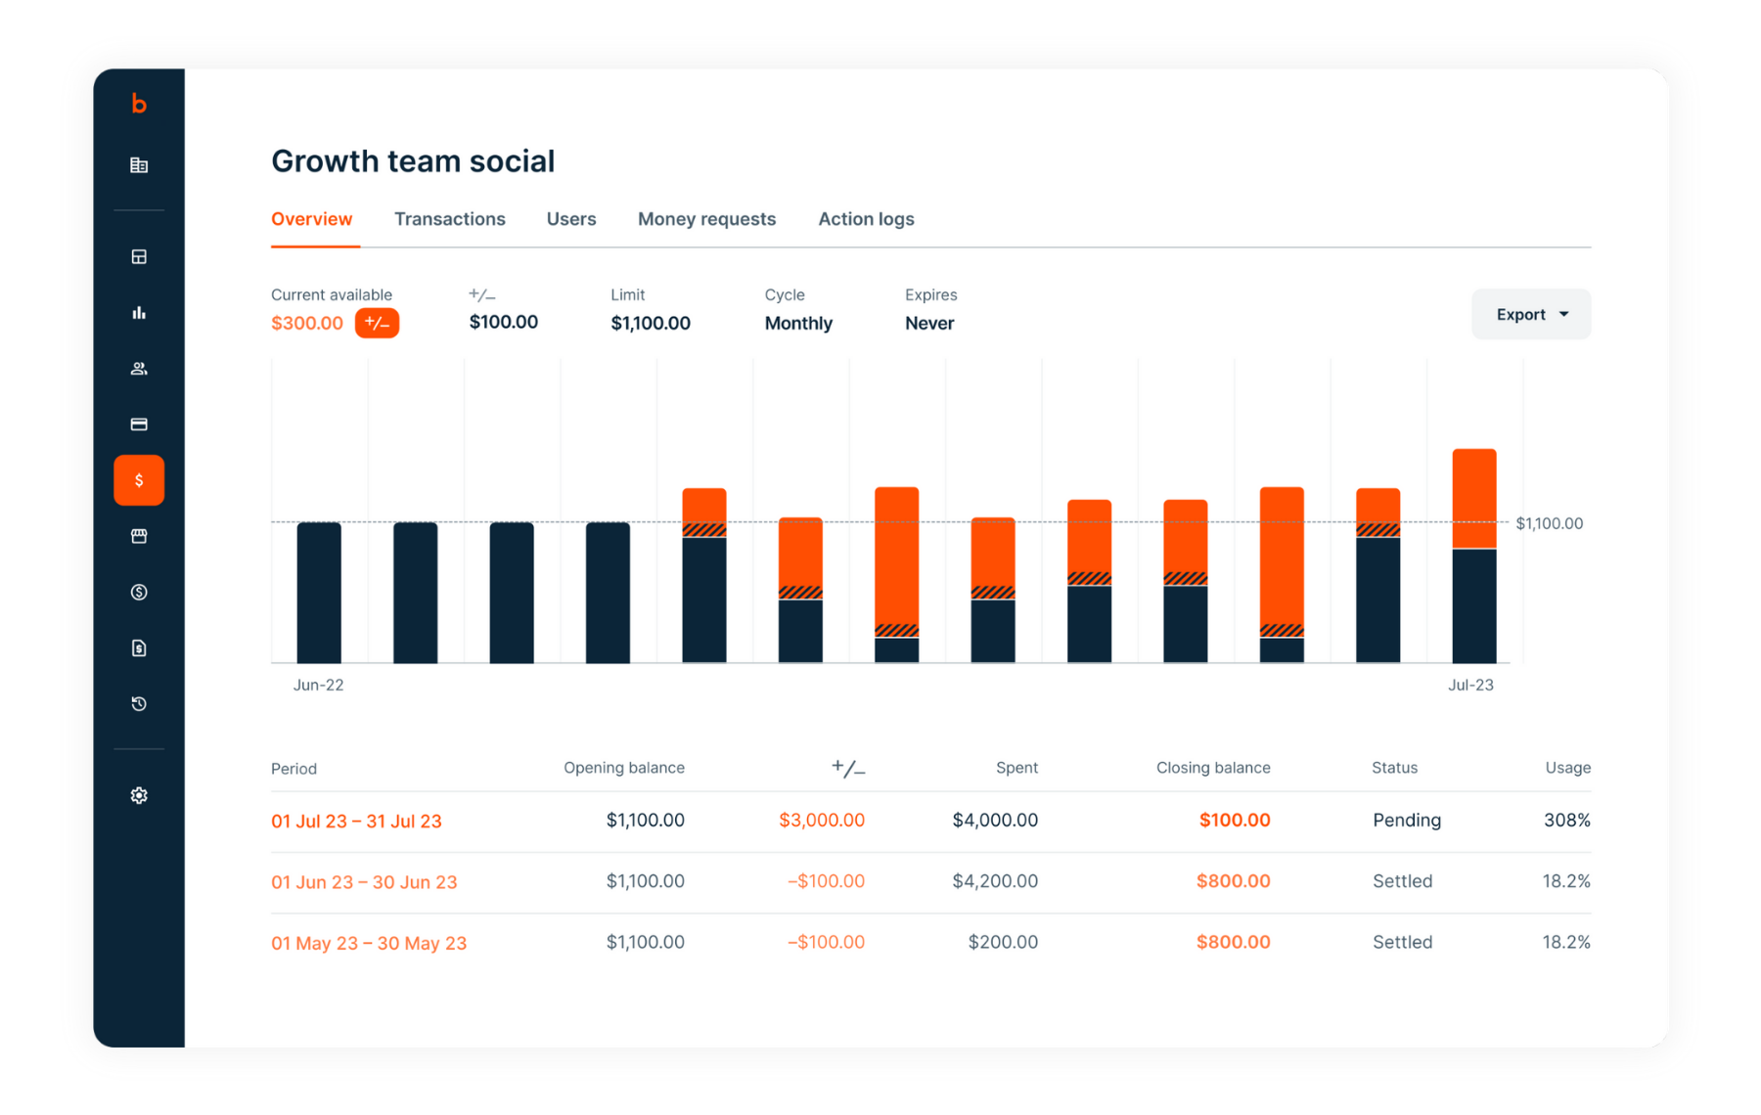Switch to the Transactions tab
Image resolution: width=1761 pixels, height=1115 pixels.
click(x=450, y=219)
